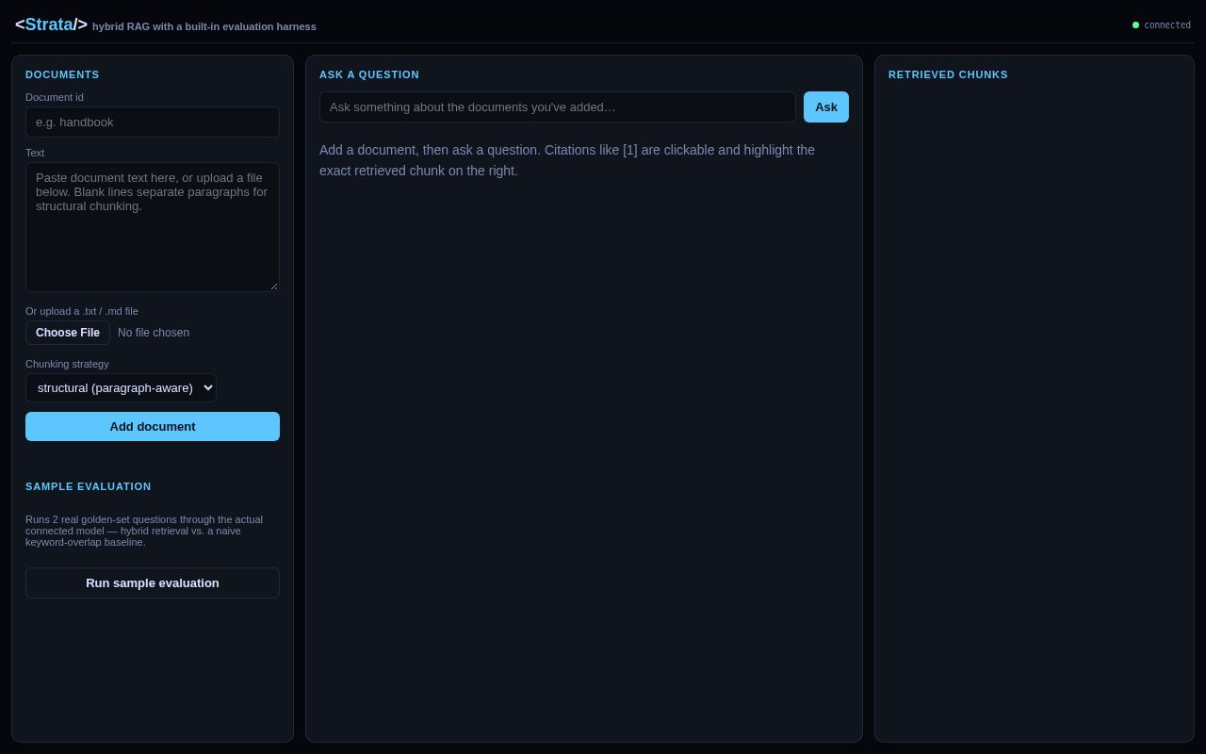Click the 'Chunking strategy' label
The height and width of the screenshot is (754, 1206).
67,364
